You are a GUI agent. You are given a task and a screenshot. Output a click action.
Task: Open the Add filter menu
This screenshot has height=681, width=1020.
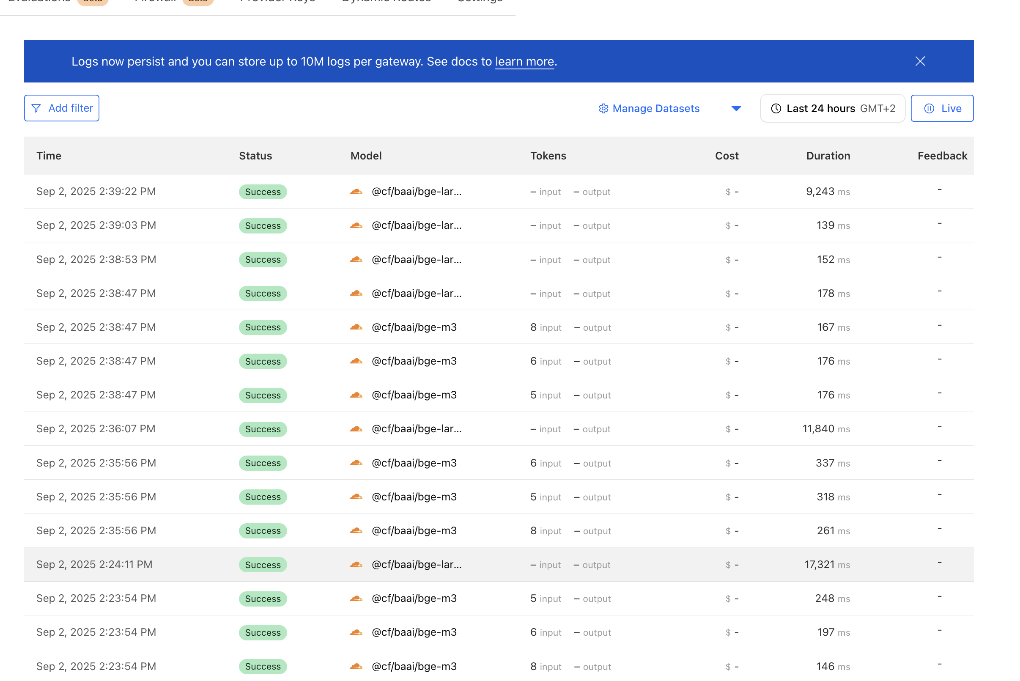pos(62,108)
